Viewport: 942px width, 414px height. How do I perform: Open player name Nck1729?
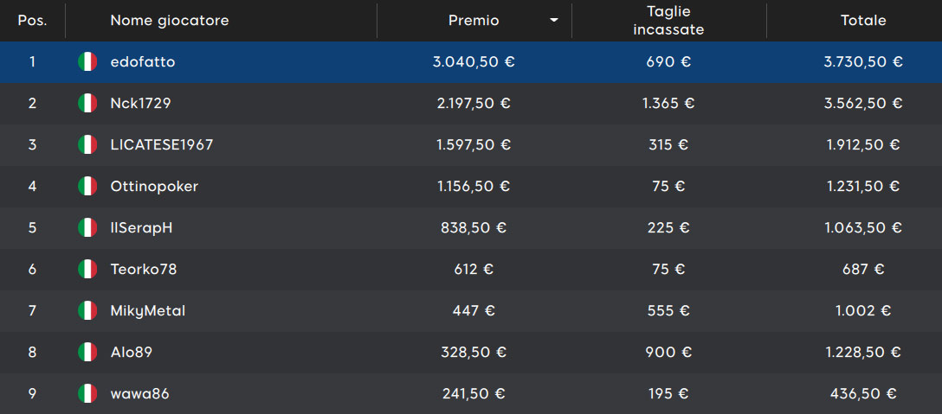[140, 103]
